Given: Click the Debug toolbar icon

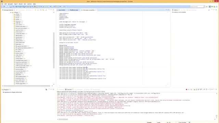Looking at the screenshot, I should (x=16, y=6).
